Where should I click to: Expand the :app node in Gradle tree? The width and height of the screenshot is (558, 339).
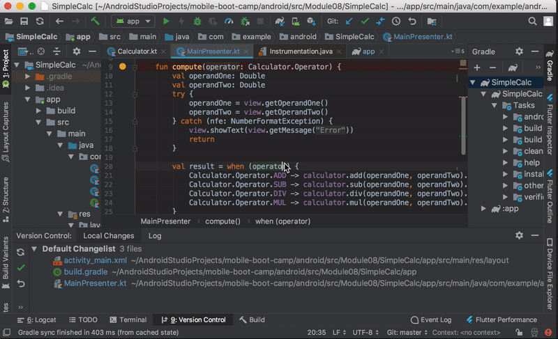(x=483, y=208)
